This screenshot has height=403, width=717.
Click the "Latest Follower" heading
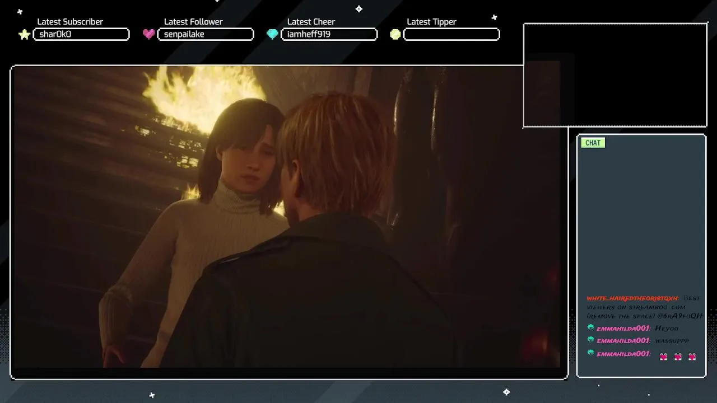(x=193, y=22)
